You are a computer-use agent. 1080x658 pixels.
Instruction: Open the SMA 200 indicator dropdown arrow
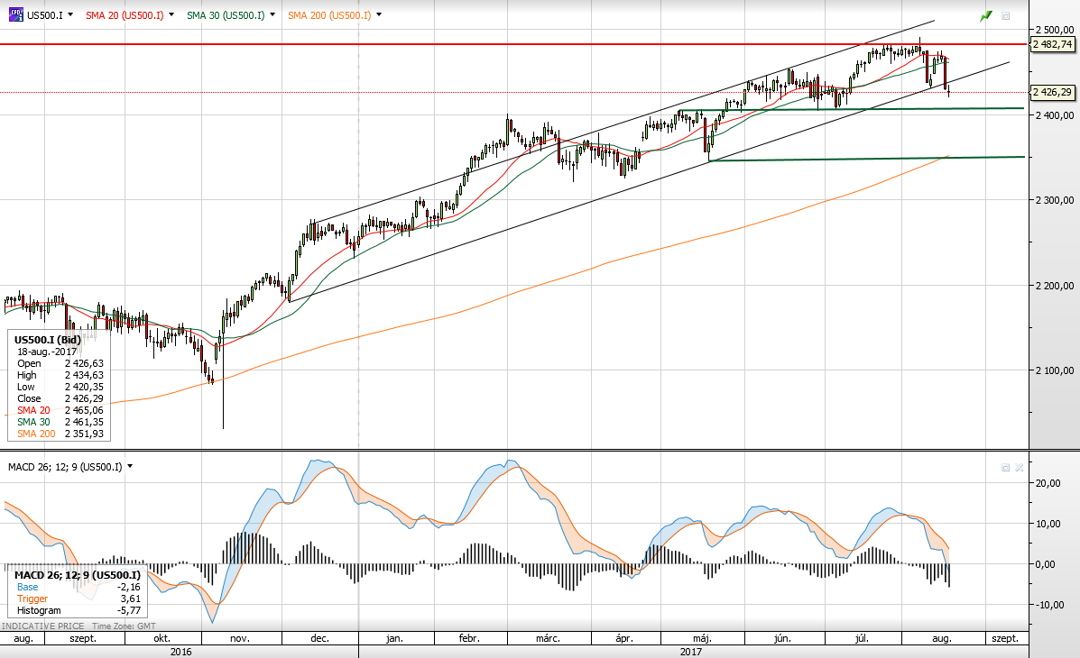point(379,14)
